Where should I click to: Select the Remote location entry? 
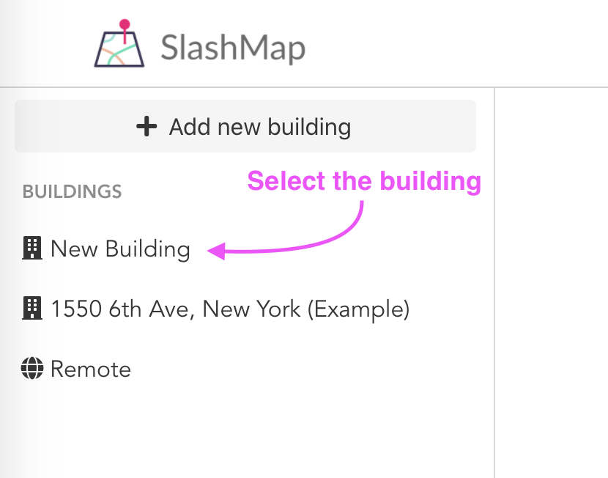[x=91, y=369]
